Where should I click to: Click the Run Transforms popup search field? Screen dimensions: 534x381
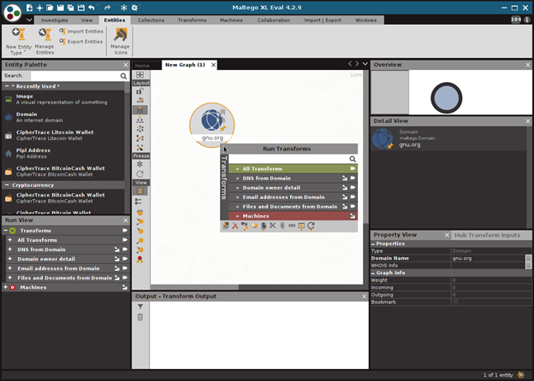(x=288, y=159)
